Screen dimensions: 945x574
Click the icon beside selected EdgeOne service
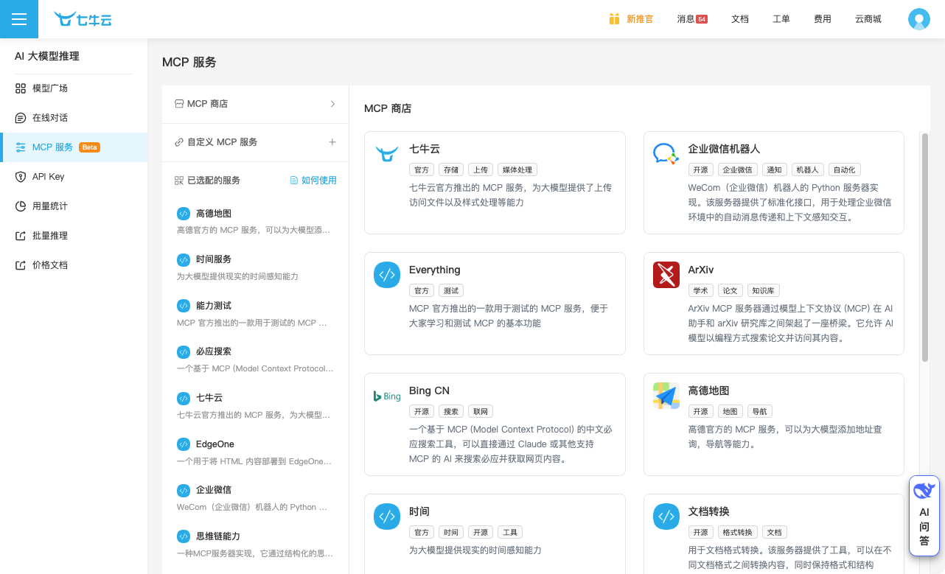point(184,444)
